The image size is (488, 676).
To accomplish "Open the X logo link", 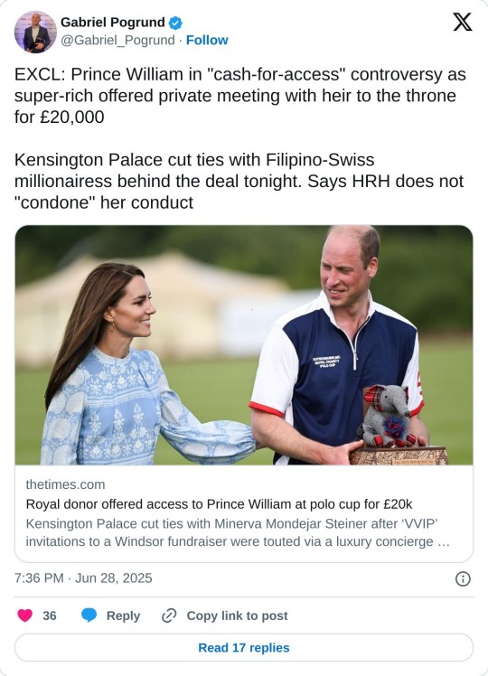I will (462, 22).
